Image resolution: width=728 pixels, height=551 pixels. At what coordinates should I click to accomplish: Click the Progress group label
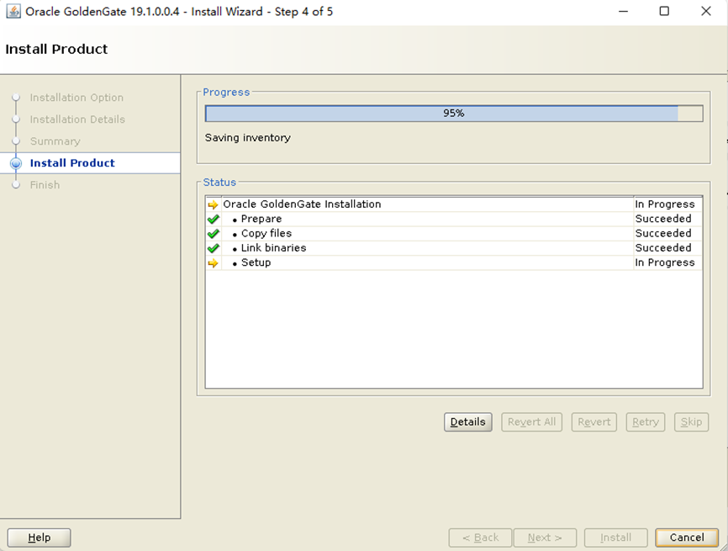[x=226, y=92]
